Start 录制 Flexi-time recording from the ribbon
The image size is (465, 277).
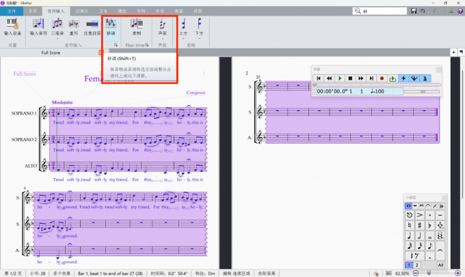(136, 27)
